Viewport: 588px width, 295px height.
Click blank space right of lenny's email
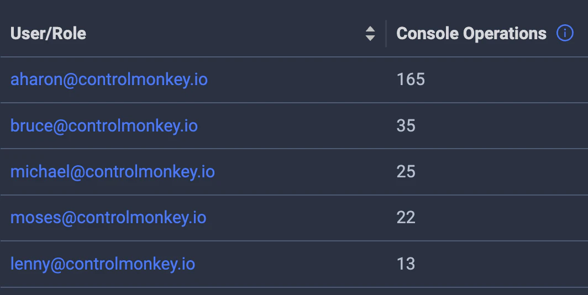(287, 264)
